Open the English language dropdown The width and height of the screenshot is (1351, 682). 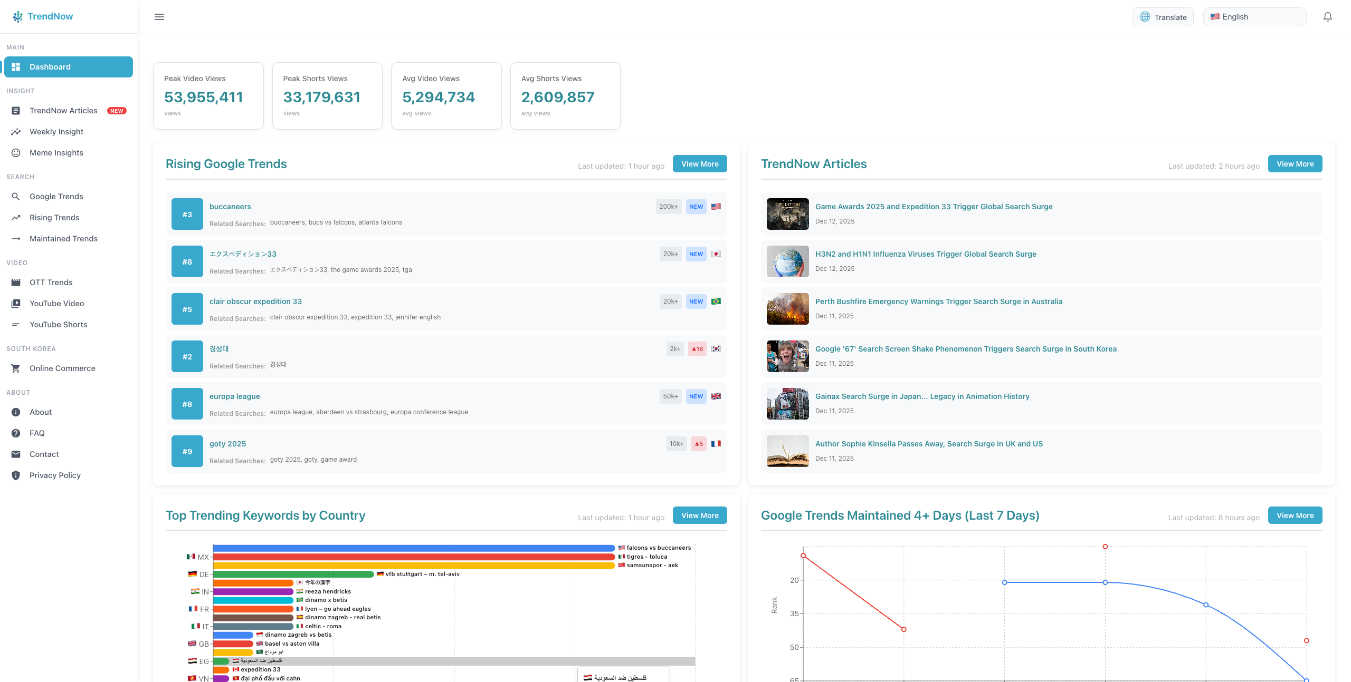pyautogui.click(x=1255, y=16)
